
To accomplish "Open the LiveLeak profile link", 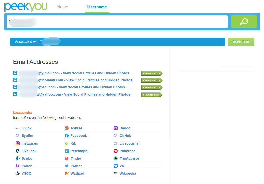I will (29, 151).
